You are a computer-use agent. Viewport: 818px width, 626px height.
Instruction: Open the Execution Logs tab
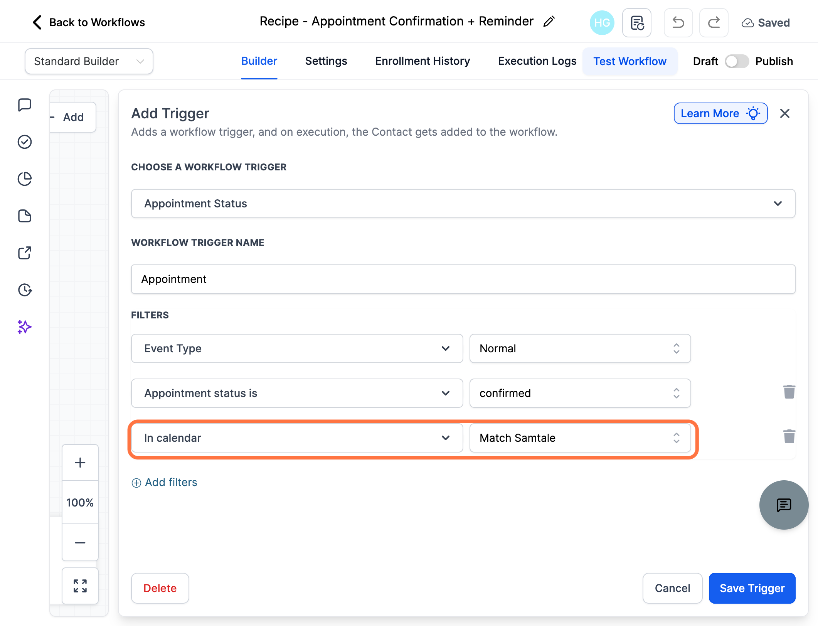[537, 61]
